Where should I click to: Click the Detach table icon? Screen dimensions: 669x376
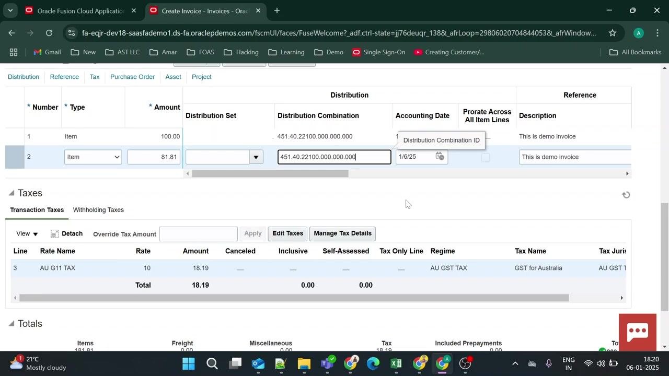[x=55, y=234]
